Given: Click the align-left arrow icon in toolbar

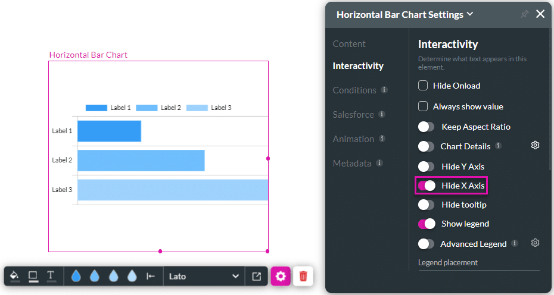Looking at the screenshot, I should click(151, 276).
